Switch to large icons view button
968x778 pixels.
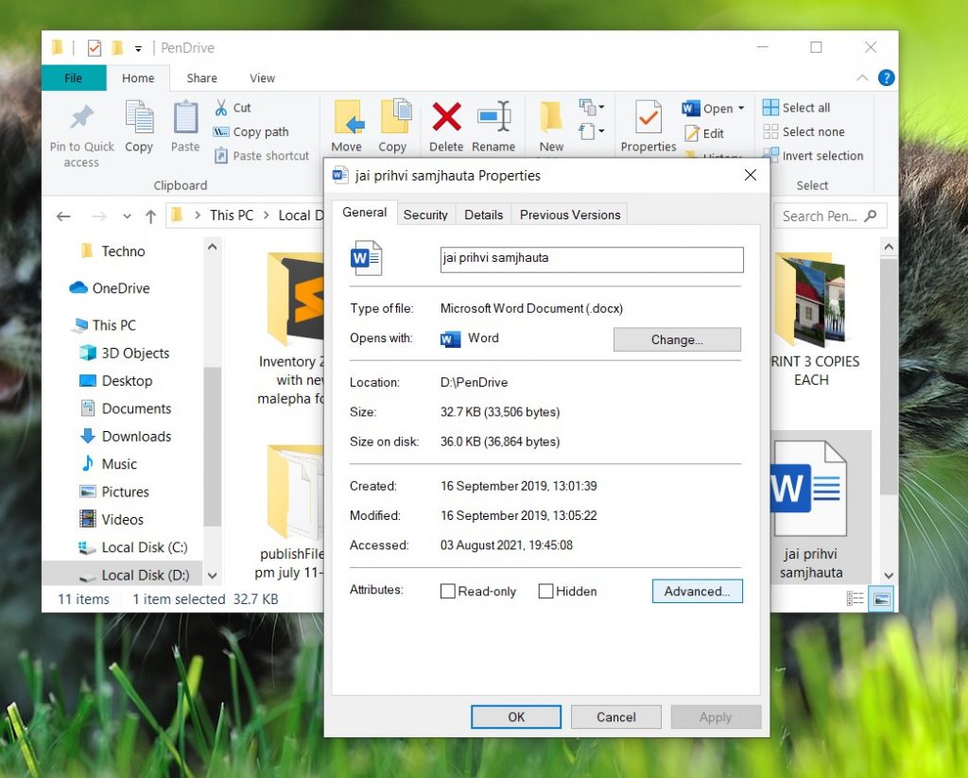tap(882, 598)
